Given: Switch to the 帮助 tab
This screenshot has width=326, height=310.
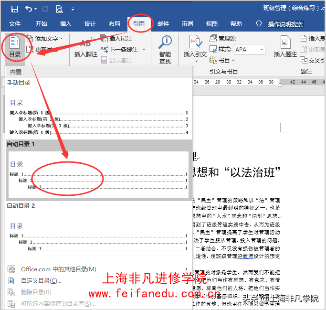Looking at the screenshot, I should (236, 24).
